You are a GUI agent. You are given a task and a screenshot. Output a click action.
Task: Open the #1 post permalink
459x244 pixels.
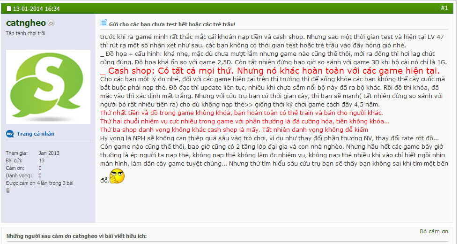click(x=444, y=8)
